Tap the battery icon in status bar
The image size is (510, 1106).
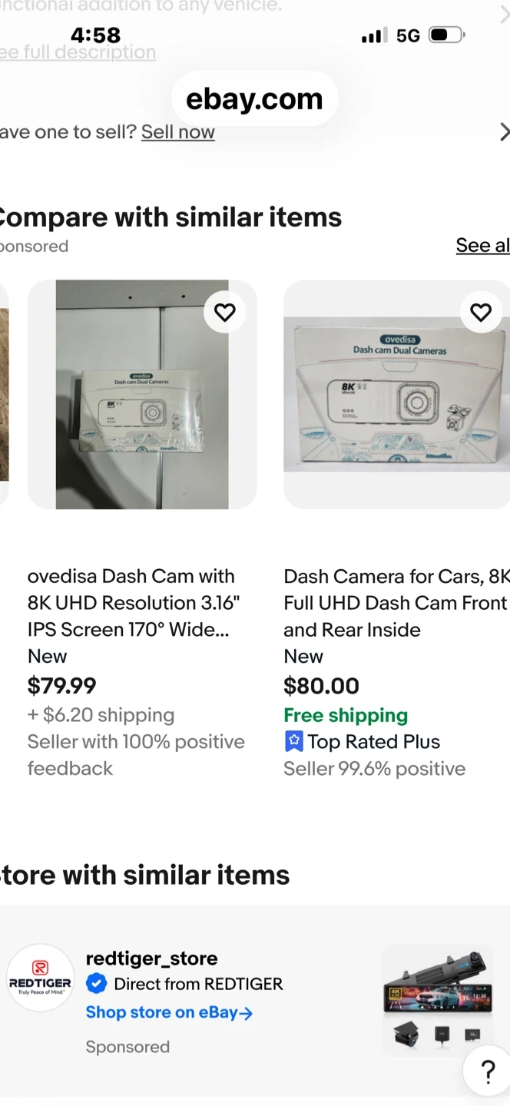(446, 35)
